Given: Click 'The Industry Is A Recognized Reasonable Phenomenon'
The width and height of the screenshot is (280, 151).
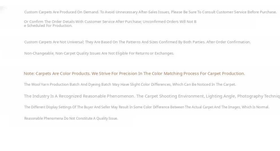Looking at the screenshot, I should point(79,96).
